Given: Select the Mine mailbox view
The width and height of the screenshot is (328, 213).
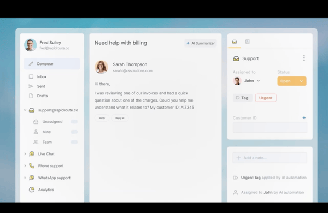Looking at the screenshot, I should coord(46,132).
